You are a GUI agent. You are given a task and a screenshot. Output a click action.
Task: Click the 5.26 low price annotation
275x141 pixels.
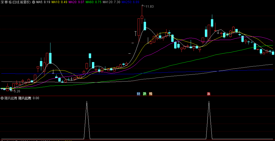(17, 91)
